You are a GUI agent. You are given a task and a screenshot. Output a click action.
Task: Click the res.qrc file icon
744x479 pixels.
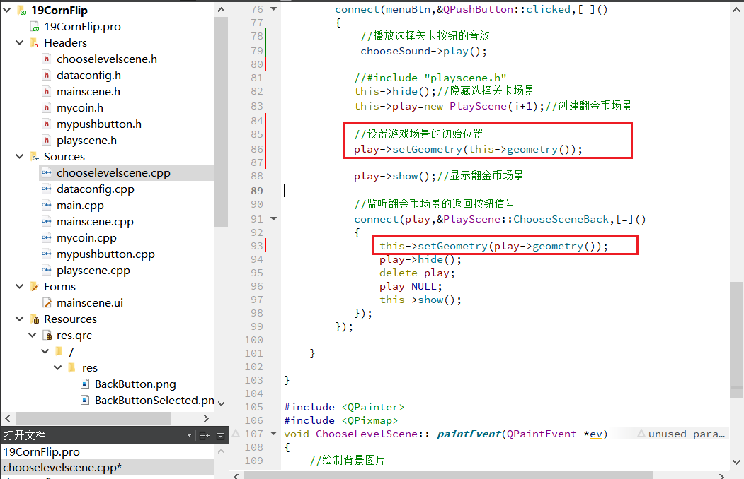point(47,335)
